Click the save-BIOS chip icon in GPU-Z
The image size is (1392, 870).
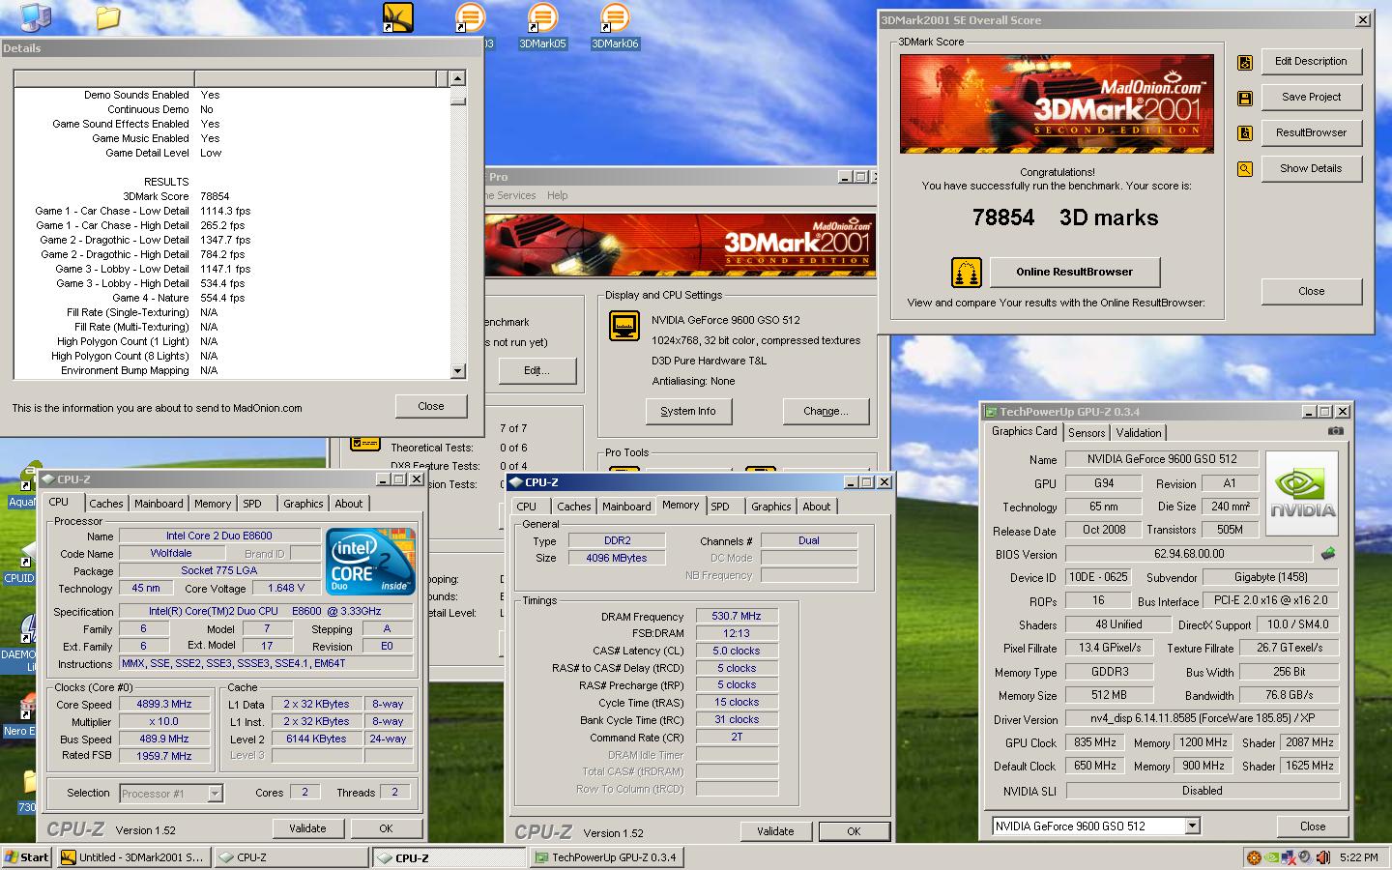[1328, 554]
